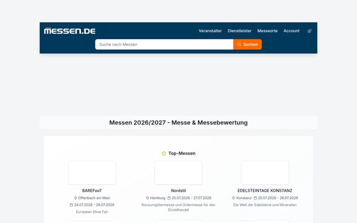
Task: Open the Account menu
Action: (x=292, y=31)
